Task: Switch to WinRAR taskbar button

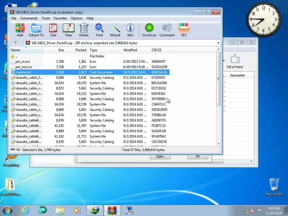Action: point(112,210)
